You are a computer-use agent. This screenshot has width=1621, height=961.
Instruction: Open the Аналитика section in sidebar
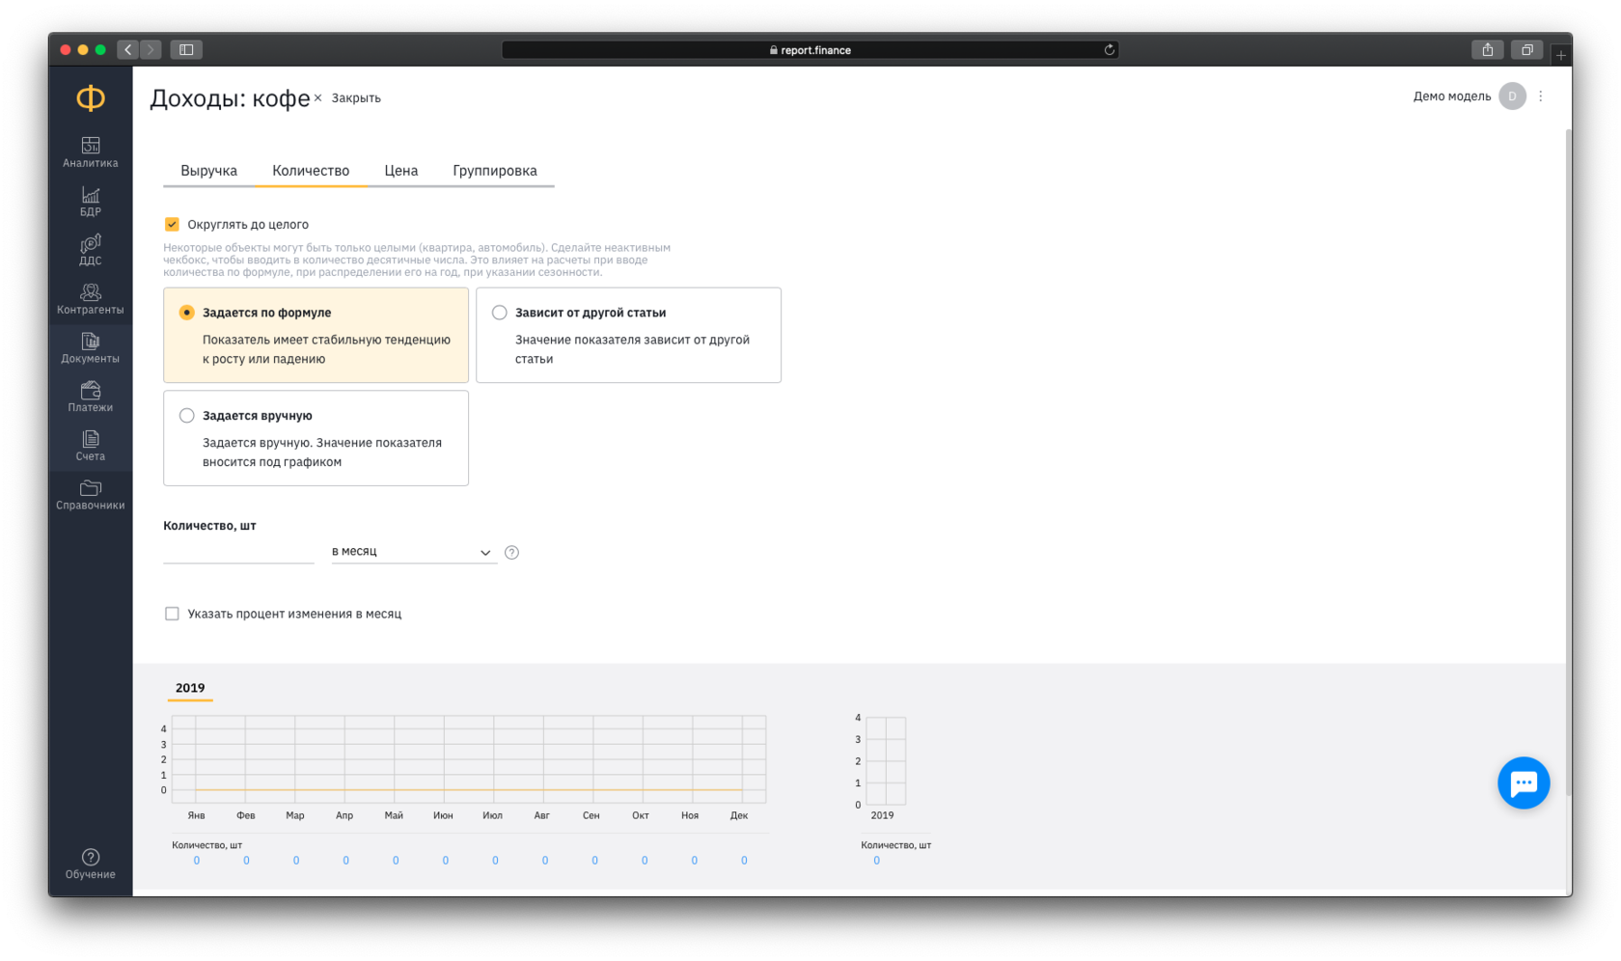[x=91, y=152]
